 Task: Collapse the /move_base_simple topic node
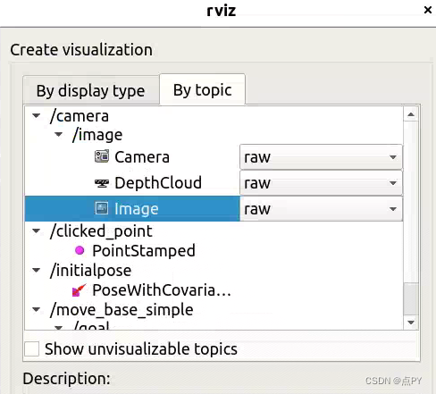(x=37, y=310)
